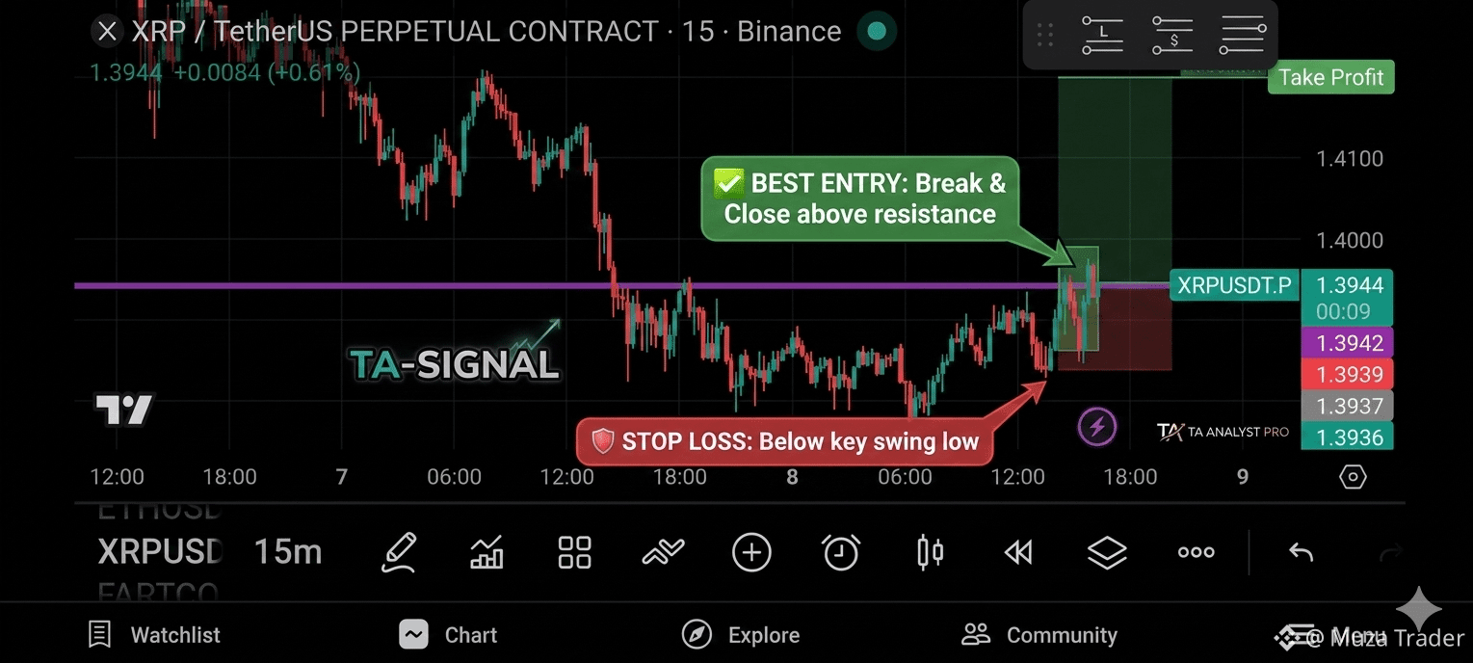Create an alert with the alarm clock
The height and width of the screenshot is (663, 1473).
click(x=841, y=552)
